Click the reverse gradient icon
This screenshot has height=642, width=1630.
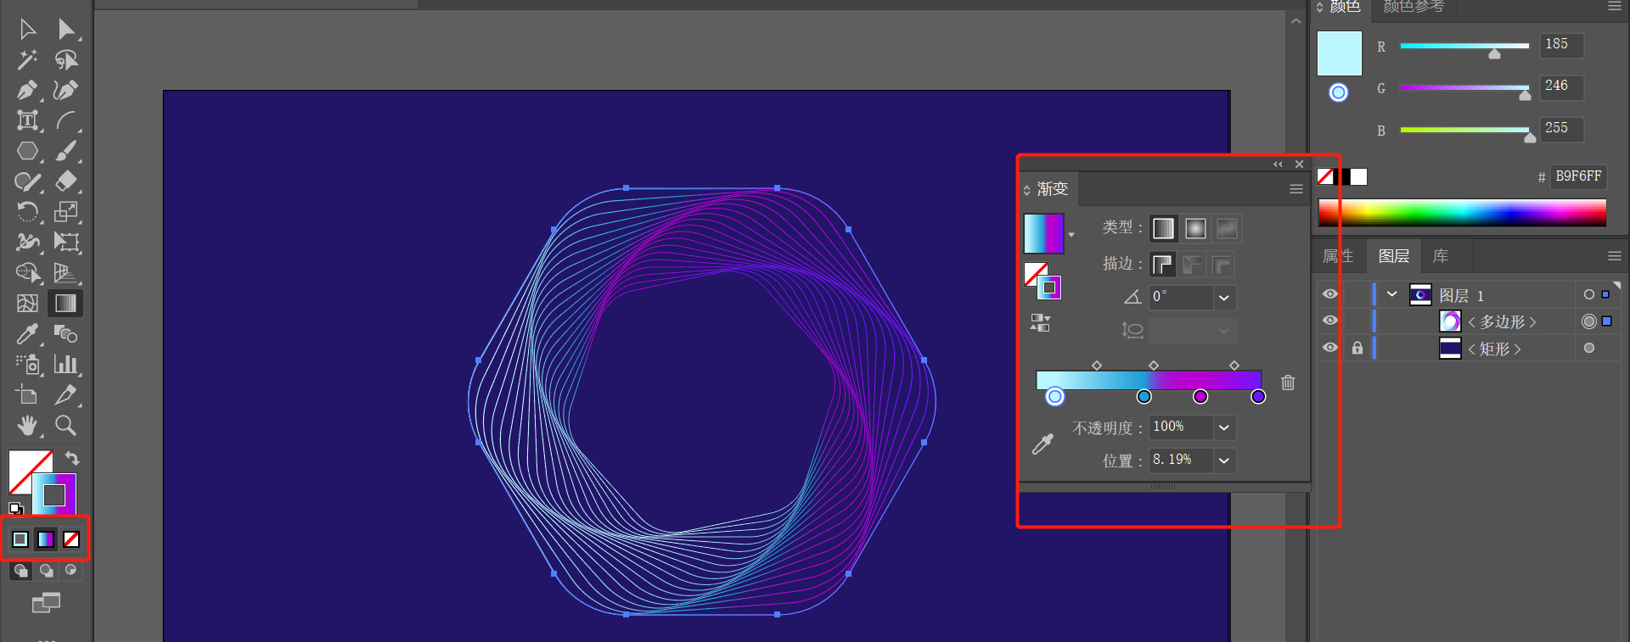click(x=1041, y=322)
